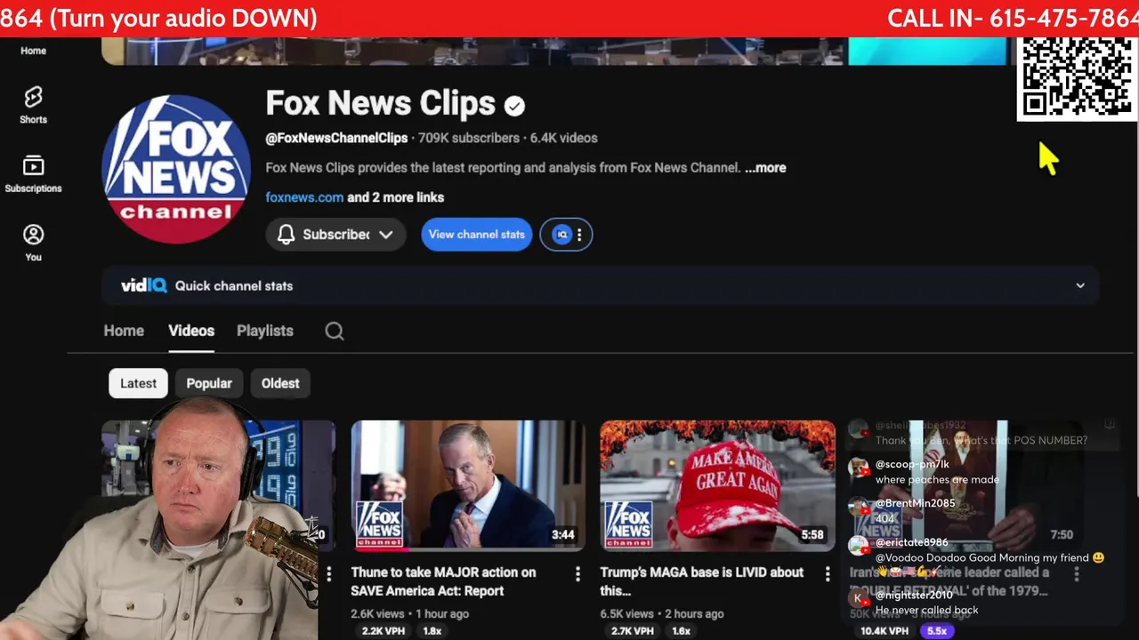Switch to the Playlists tab
Viewport: 1139px width, 640px height.
point(265,331)
